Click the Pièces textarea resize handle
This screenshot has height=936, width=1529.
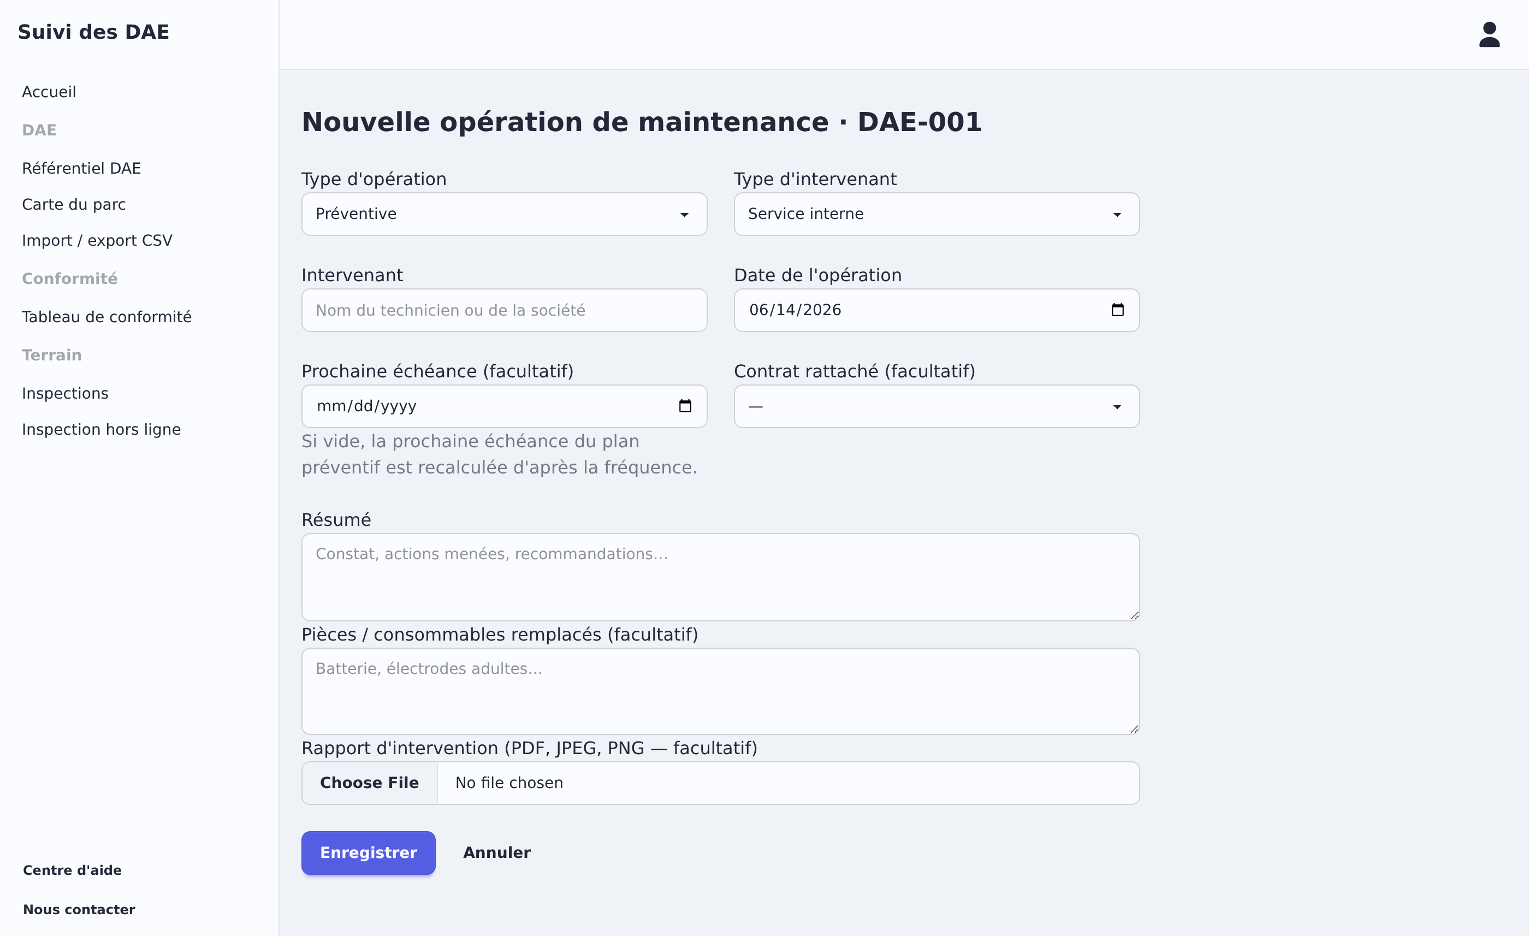[1134, 728]
